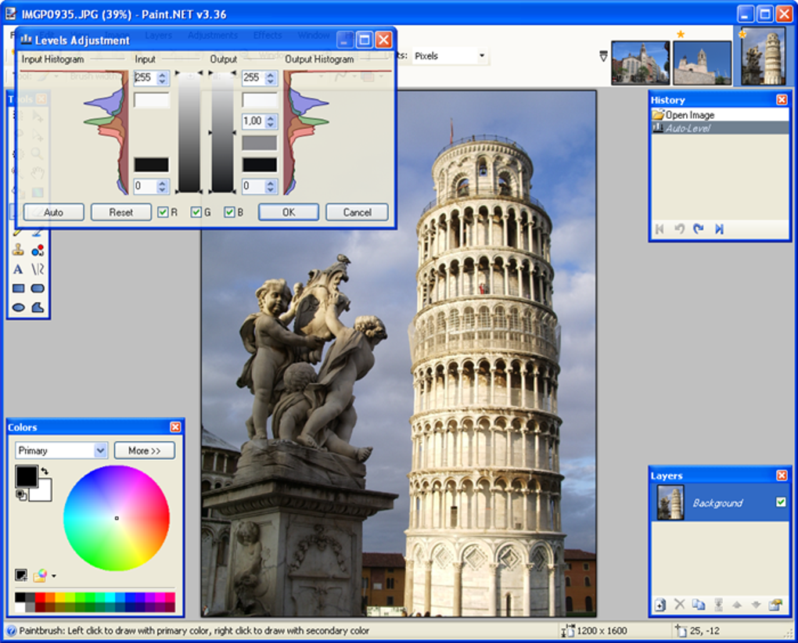Click the Auto button in Levels

coord(53,212)
